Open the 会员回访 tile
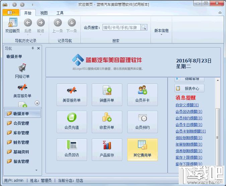226x186 pixels. 72,150
